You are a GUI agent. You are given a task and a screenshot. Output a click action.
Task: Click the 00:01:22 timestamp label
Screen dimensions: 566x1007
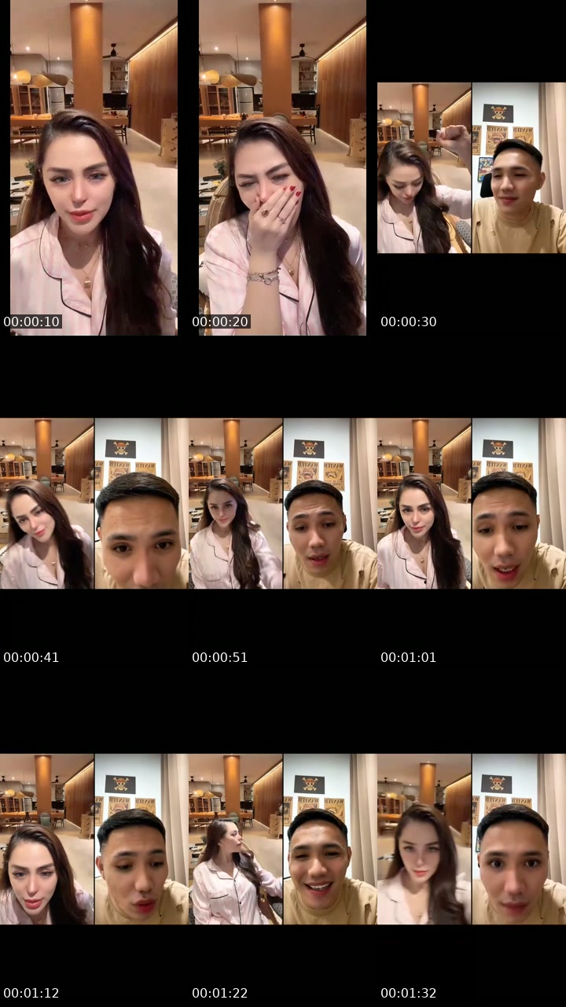[220, 993]
